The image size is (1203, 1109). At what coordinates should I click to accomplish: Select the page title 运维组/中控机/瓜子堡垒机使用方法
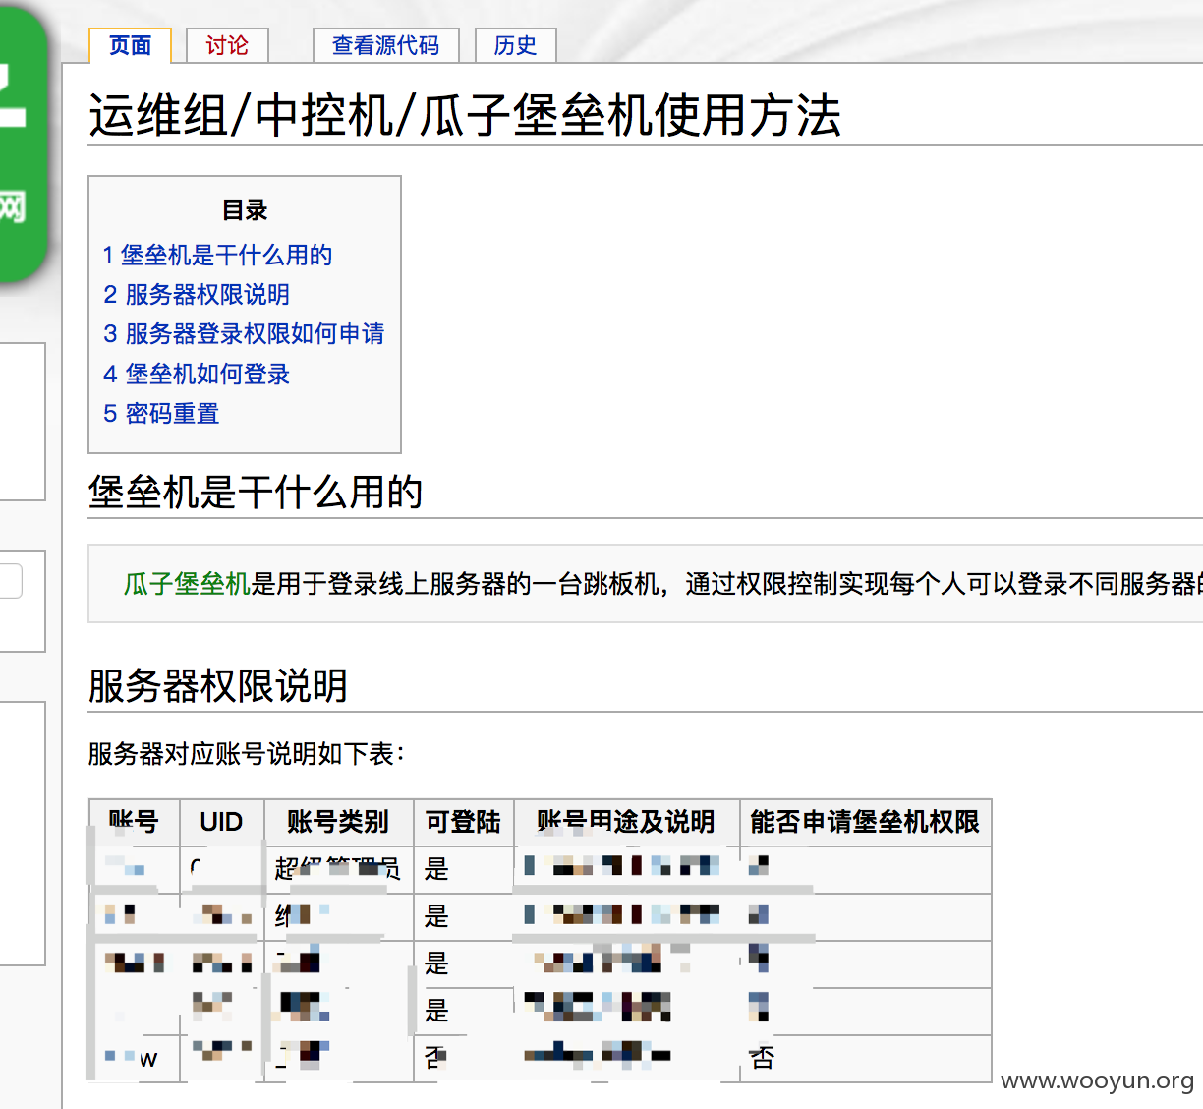tap(465, 116)
